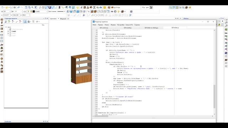Click the green icon in the right vertical toolbar
Screen dimensions: 228x128
coord(226,30)
